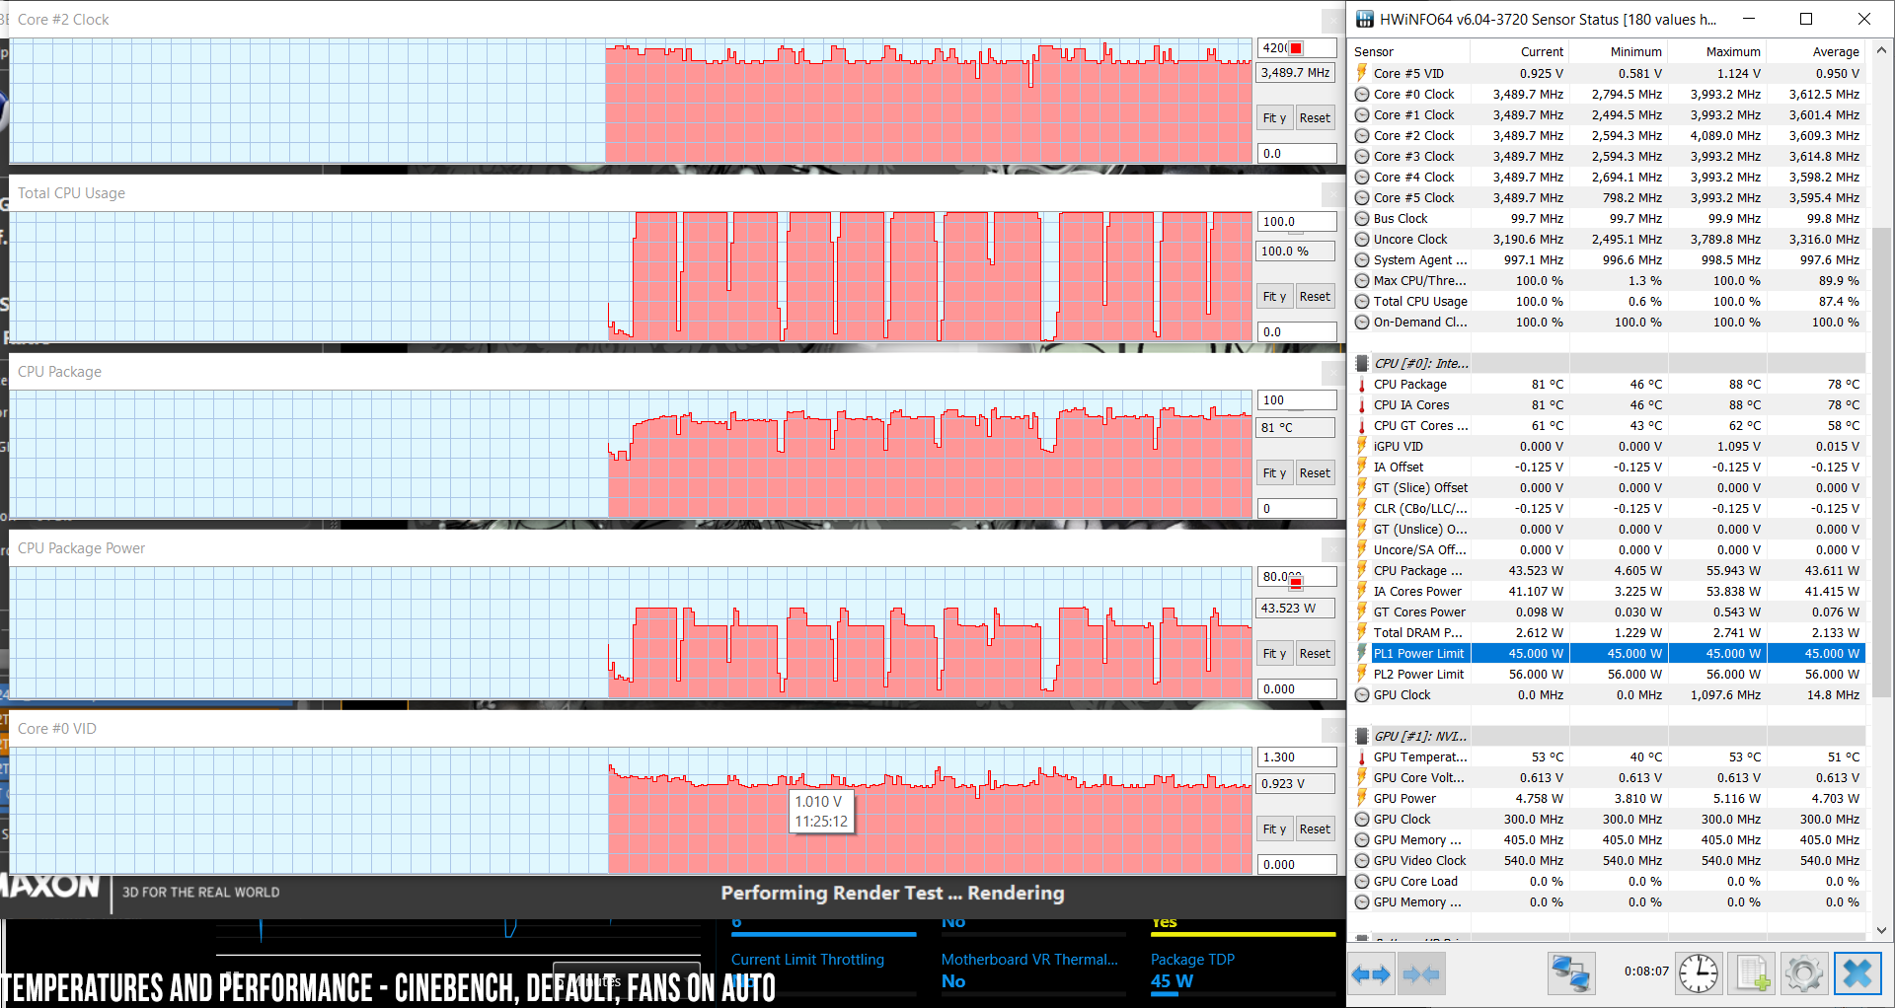The width and height of the screenshot is (1895, 1008).
Task: Edit Total CPU Usage maximum 100.0 field
Action: point(1296,222)
